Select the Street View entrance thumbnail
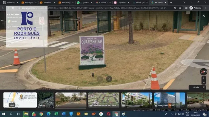Screen dimensions: 209x117 71,100
